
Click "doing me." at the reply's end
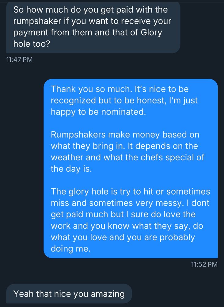pyautogui.click(x=70, y=249)
